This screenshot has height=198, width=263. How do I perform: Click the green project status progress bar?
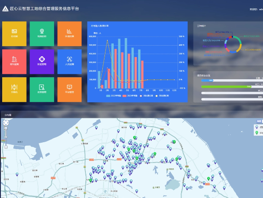(226, 87)
